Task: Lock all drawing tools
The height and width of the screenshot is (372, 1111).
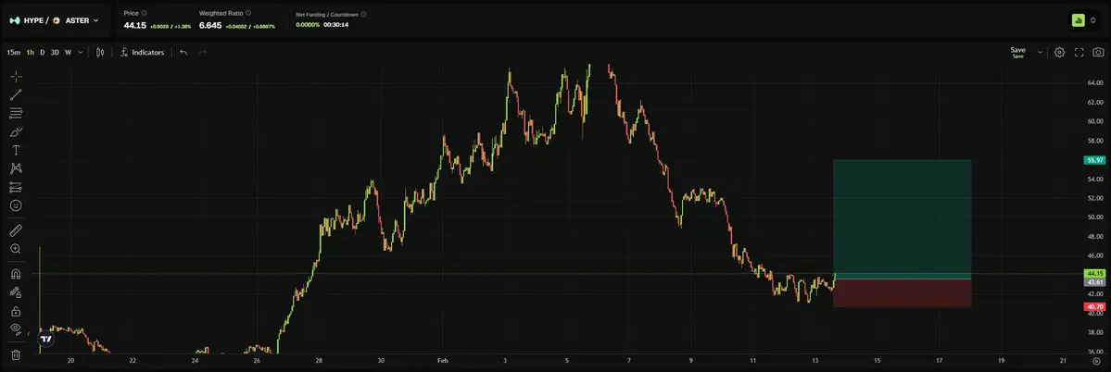Action: [x=16, y=311]
